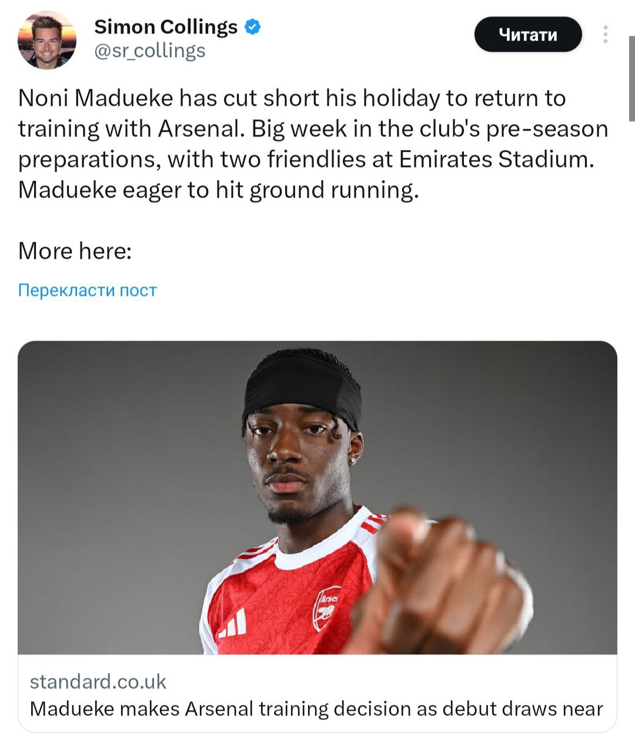Click the "Simon Collings" display name

pyautogui.click(x=166, y=26)
